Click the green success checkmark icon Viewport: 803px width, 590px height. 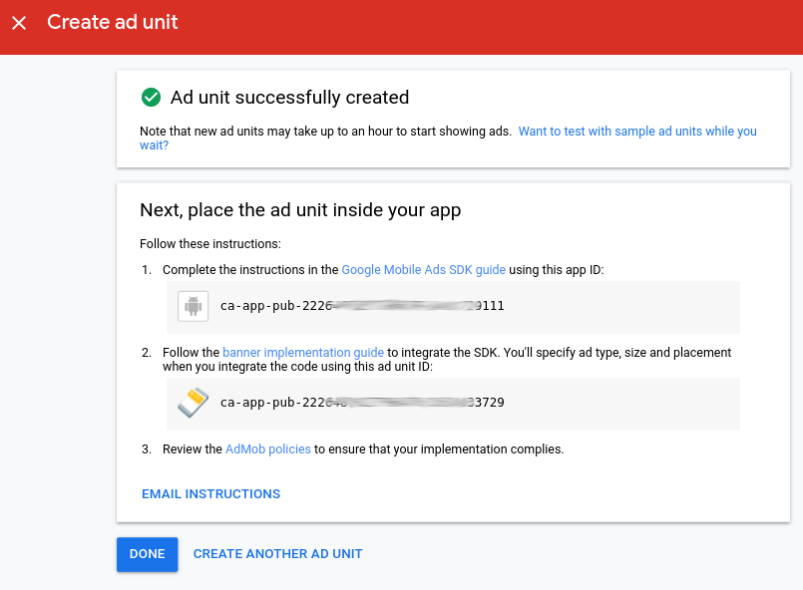[x=151, y=98]
